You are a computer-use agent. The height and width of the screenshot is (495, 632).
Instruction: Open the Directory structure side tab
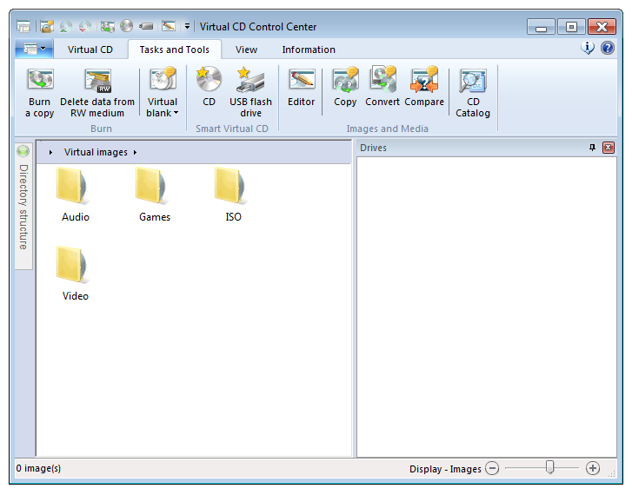23,207
